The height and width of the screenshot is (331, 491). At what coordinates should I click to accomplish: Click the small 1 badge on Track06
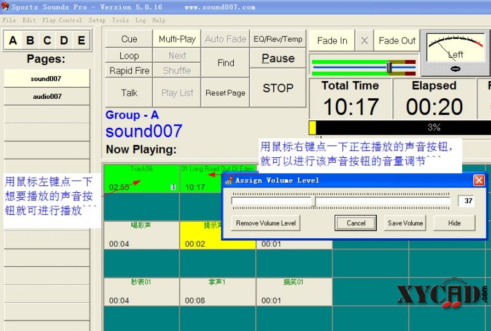[x=173, y=187]
